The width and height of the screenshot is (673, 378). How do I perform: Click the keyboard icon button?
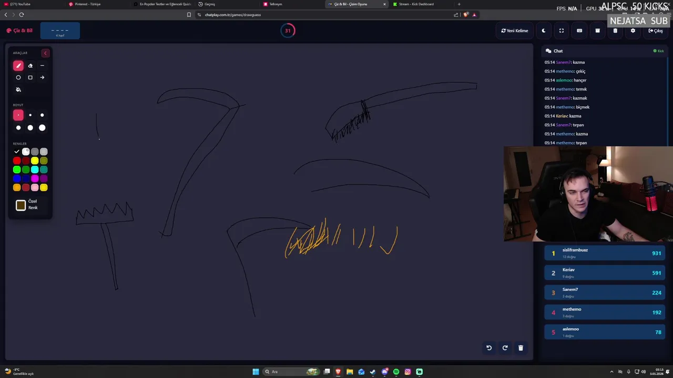(x=579, y=30)
